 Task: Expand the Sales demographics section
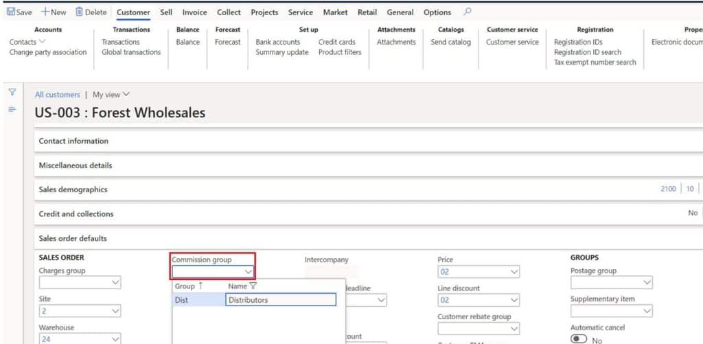369,190
